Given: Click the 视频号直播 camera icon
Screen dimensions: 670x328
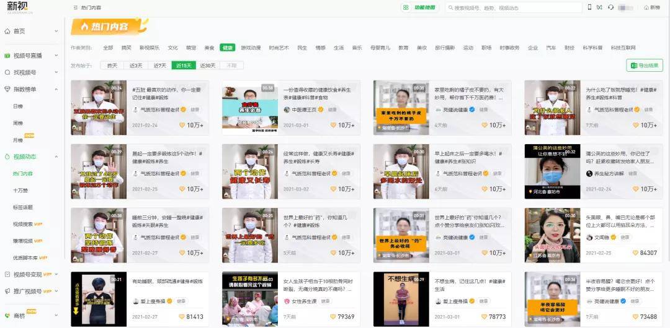Looking at the screenshot, I should pos(7,55).
